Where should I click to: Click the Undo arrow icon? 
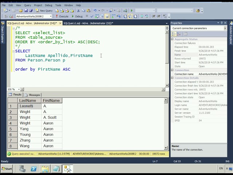95,11
